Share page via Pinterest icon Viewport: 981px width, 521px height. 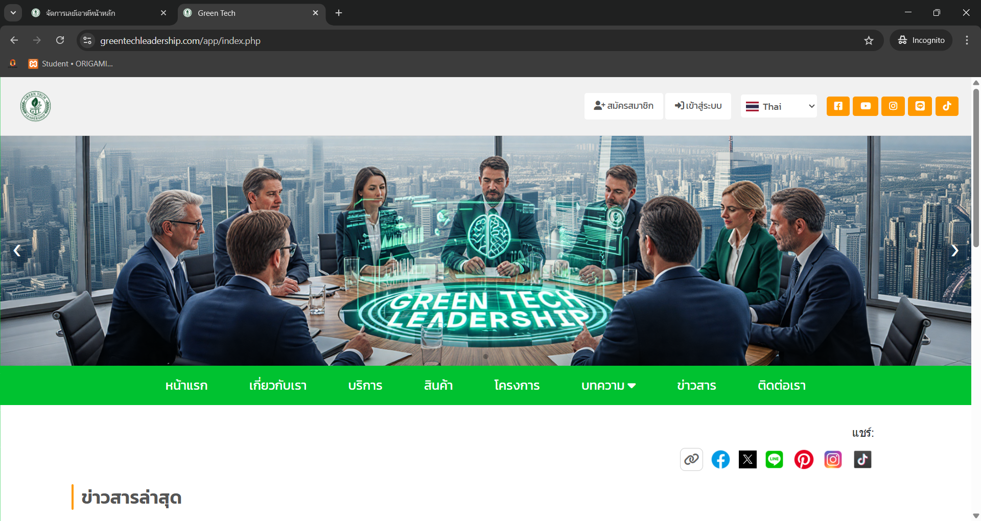(804, 459)
